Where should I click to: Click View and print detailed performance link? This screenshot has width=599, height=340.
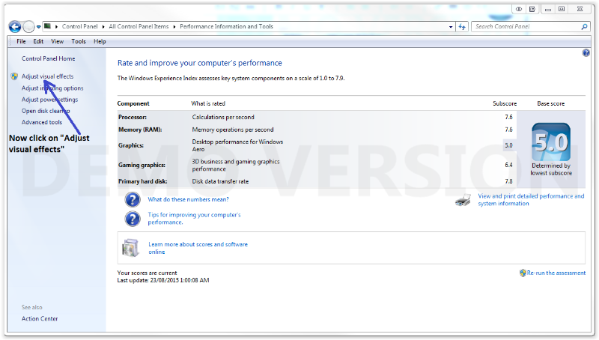coord(531,200)
